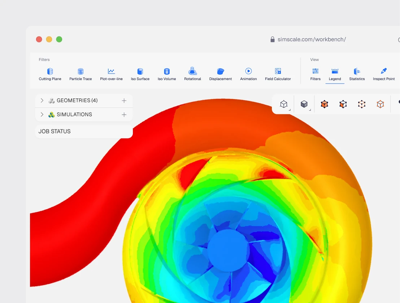Add an Iso Volume filter
Image resolution: width=400 pixels, height=303 pixels.
[167, 74]
